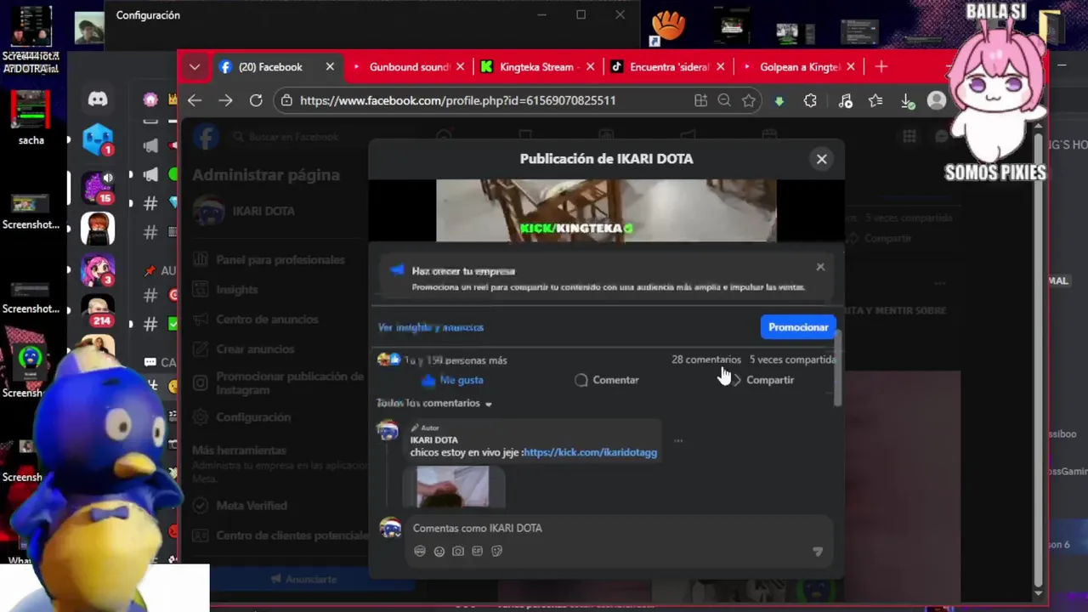This screenshot has width=1088, height=612.
Task: Click the apps grid icon in the address bar
Action: click(700, 100)
